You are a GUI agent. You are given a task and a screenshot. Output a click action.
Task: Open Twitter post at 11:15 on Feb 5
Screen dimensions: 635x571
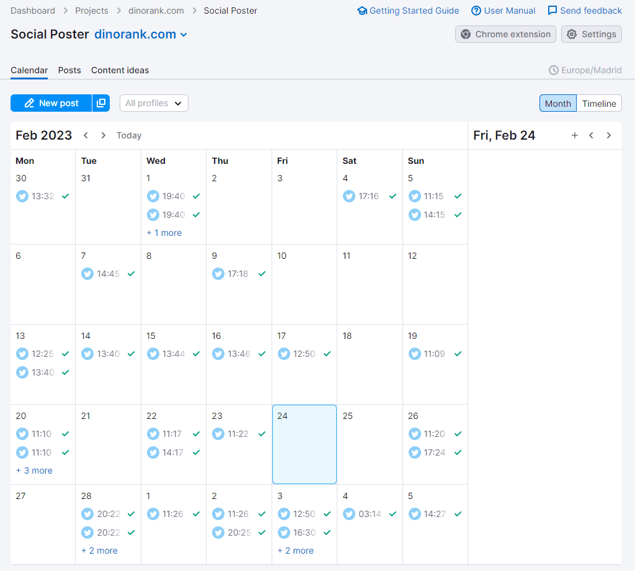tap(435, 196)
